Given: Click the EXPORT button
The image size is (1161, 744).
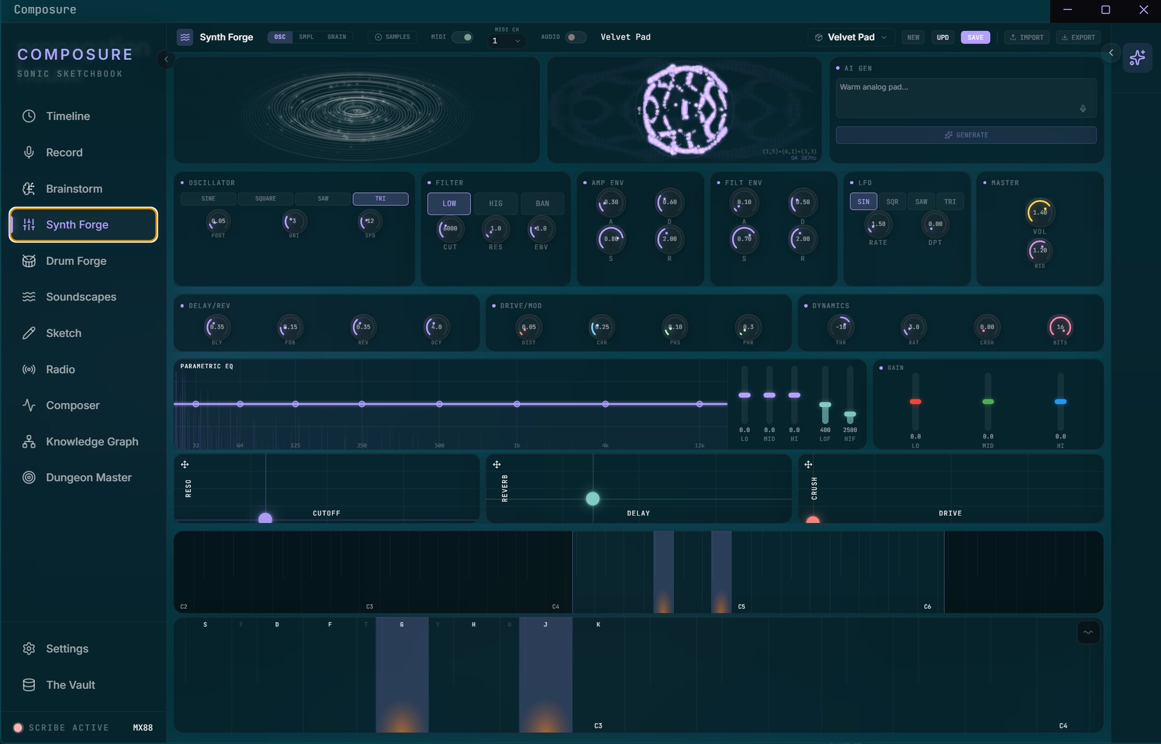Looking at the screenshot, I should coord(1078,37).
